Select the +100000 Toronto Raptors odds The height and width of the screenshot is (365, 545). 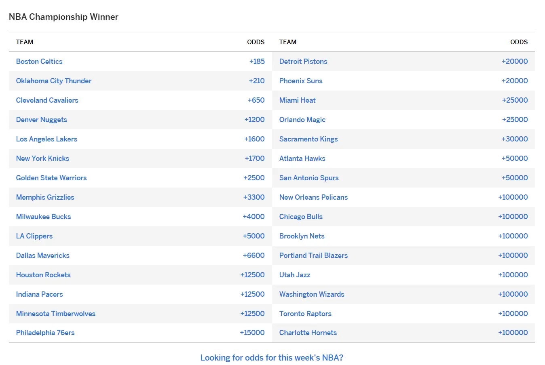[x=513, y=314]
